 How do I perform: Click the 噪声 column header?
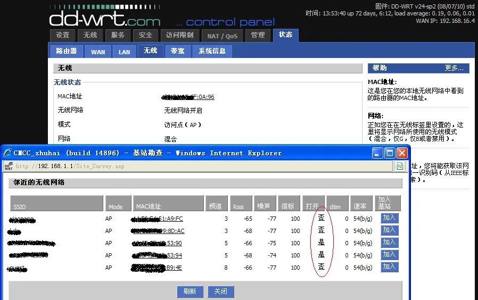click(265, 203)
